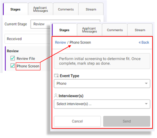Select the Review stage heading
The height and width of the screenshot is (138, 157).
tap(13, 51)
